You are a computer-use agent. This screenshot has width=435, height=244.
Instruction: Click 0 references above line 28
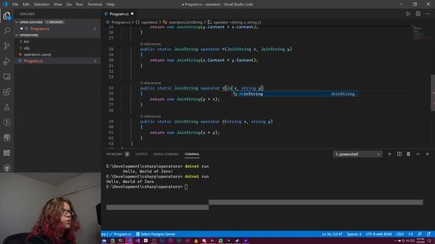coord(150,44)
